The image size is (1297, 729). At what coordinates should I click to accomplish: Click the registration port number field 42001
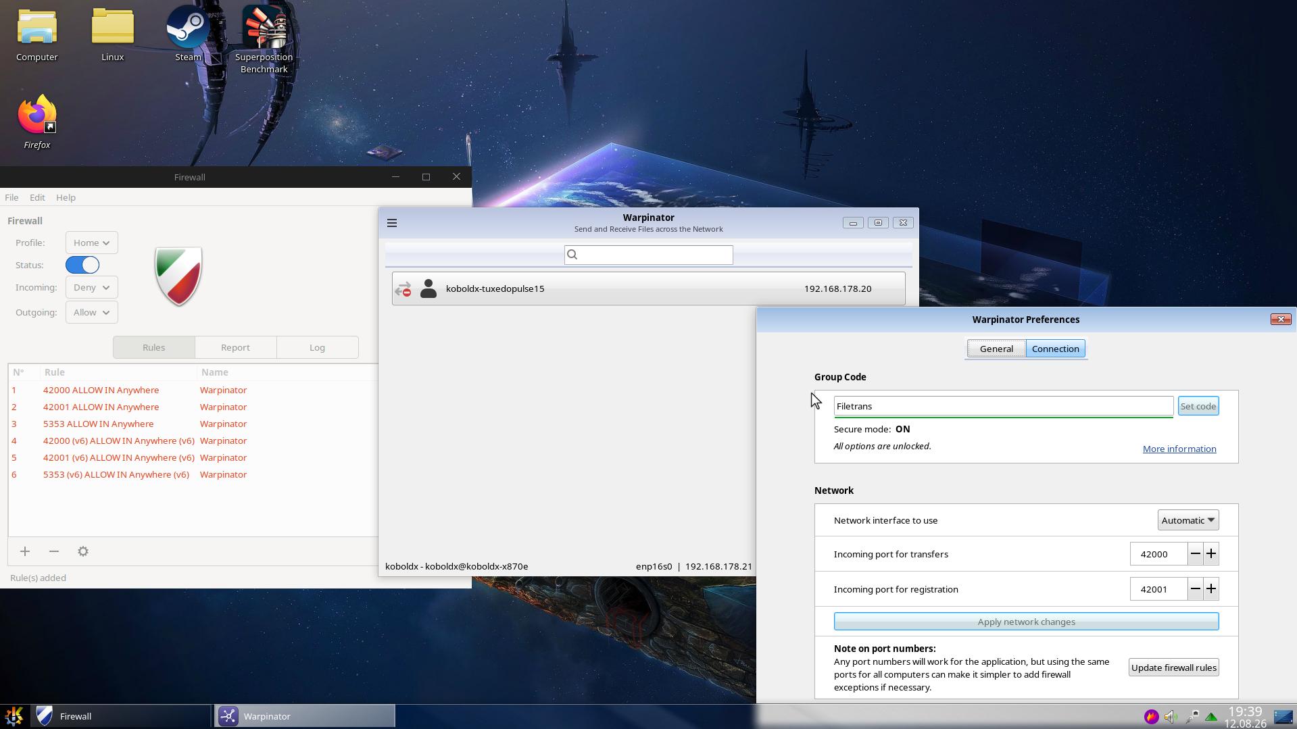(x=1158, y=589)
